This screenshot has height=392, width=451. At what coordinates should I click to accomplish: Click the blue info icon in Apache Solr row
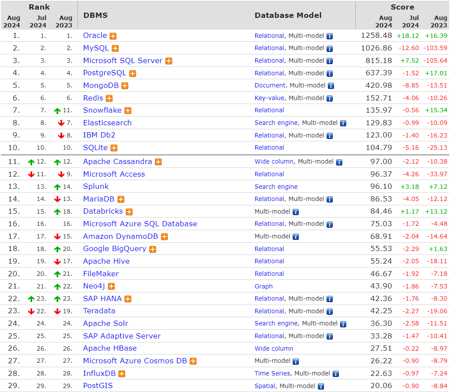point(343,324)
